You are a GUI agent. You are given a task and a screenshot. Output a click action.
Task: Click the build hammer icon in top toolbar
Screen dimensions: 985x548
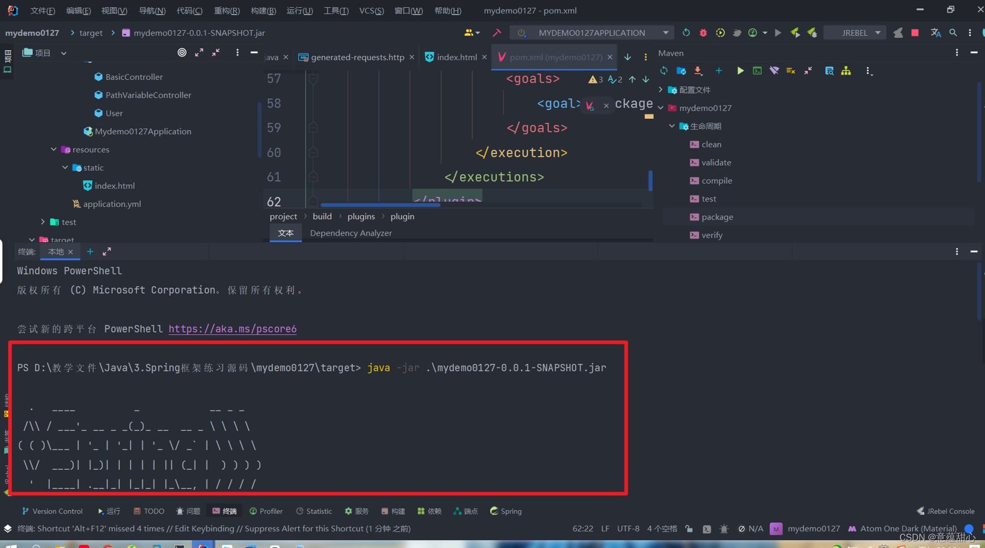pos(496,33)
